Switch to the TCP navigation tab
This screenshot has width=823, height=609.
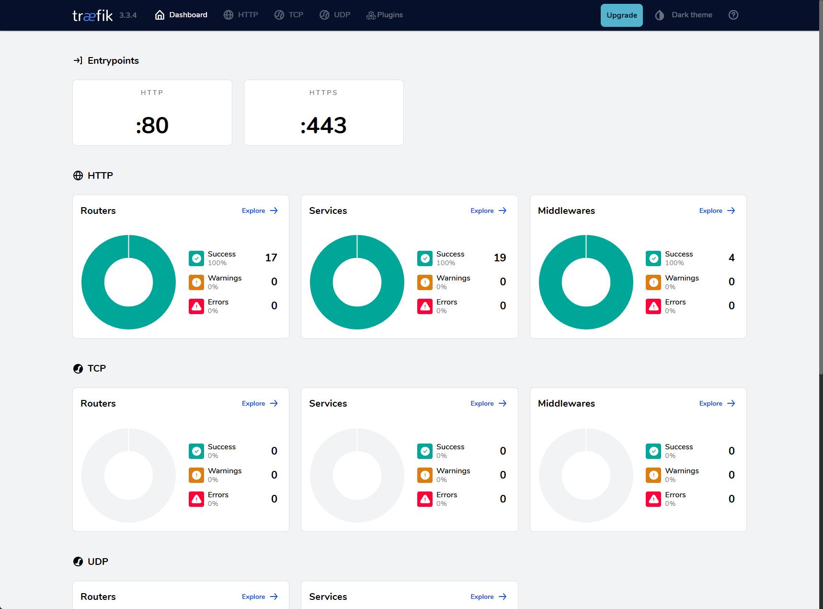pos(289,15)
